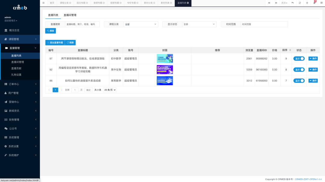Open cover thumbnail of row 92

coord(165,70)
